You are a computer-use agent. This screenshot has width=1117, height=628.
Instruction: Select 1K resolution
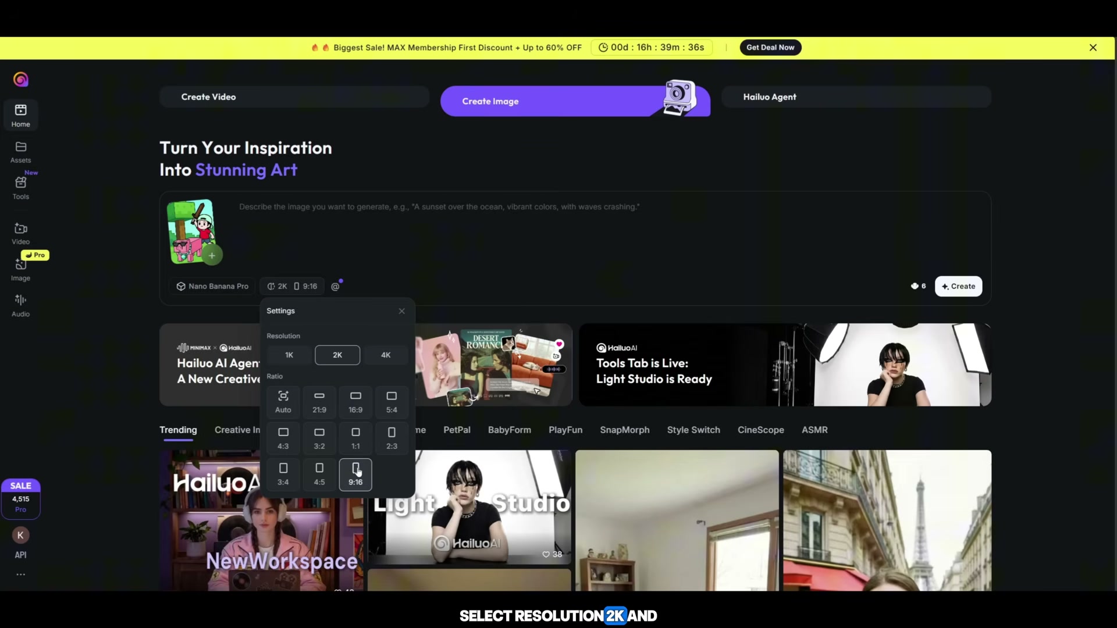pyautogui.click(x=289, y=355)
